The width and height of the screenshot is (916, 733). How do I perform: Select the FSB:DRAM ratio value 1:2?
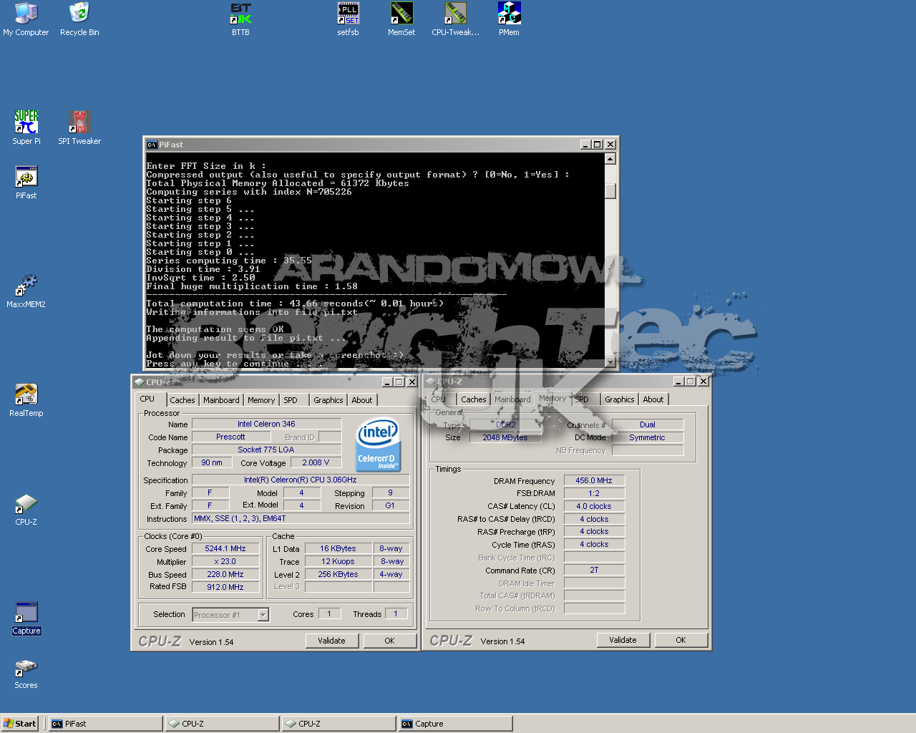pos(594,493)
